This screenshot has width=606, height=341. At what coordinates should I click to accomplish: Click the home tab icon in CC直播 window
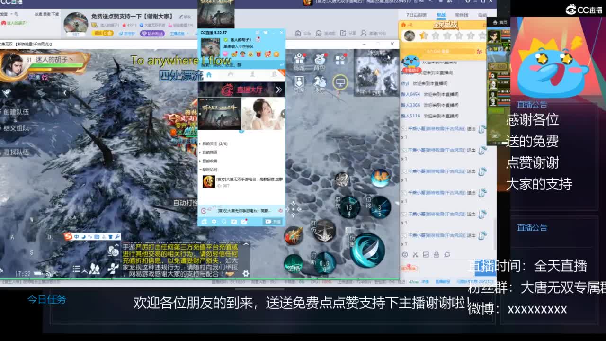[x=209, y=75]
